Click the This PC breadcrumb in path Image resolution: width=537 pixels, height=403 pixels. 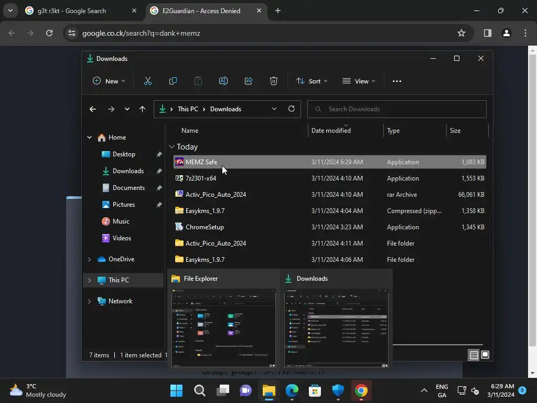click(188, 109)
